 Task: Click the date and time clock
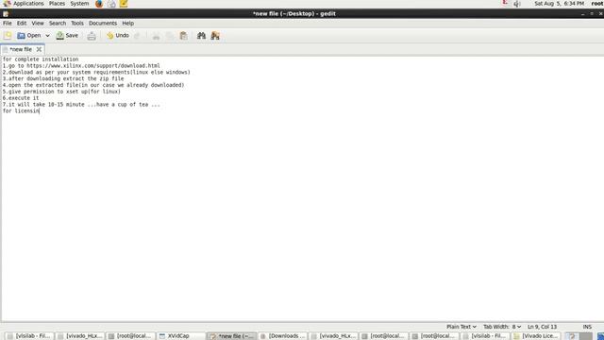(x=559, y=4)
